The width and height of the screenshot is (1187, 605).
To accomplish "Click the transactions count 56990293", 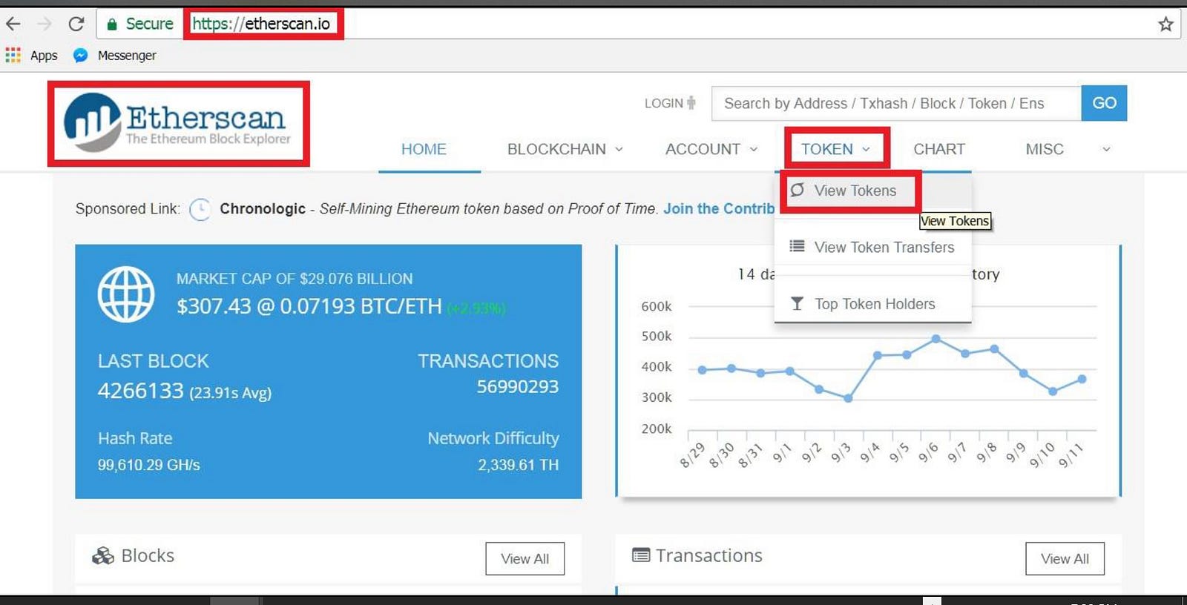I will [517, 386].
